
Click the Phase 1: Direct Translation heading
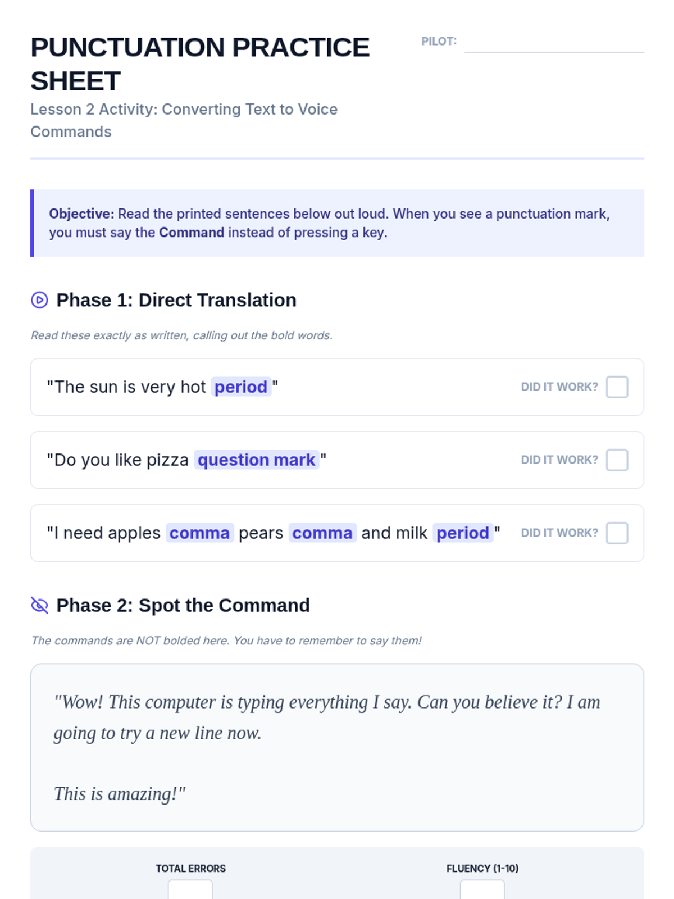pyautogui.click(x=176, y=300)
